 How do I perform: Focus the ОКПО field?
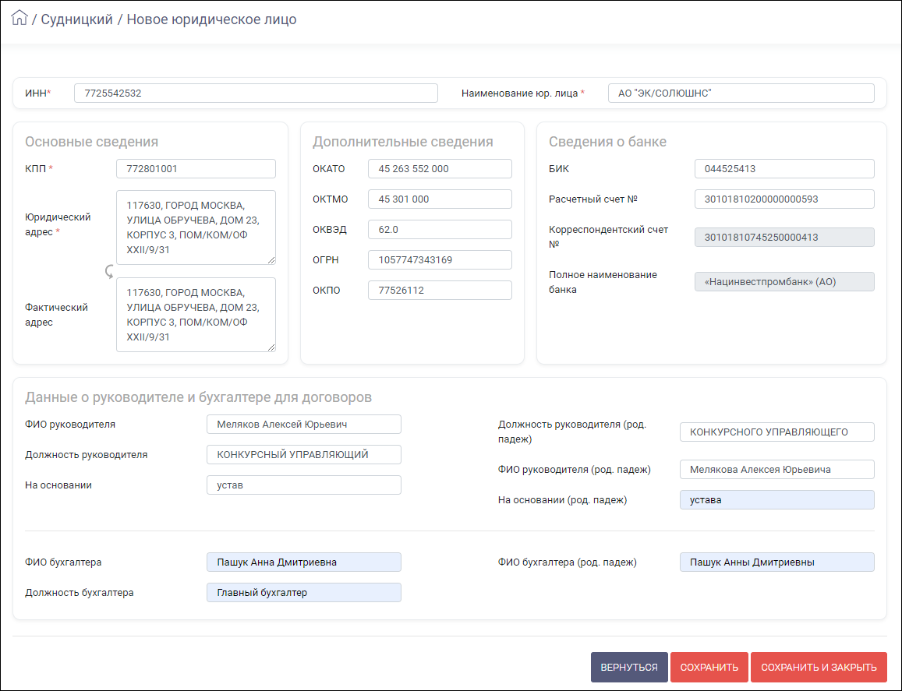(440, 291)
